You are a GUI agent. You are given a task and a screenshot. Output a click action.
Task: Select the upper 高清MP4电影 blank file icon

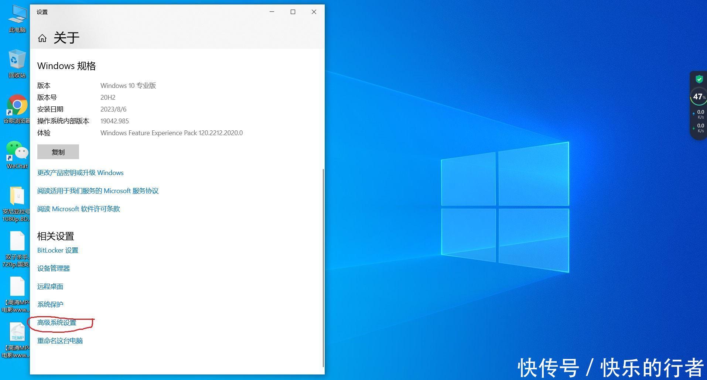point(16,295)
